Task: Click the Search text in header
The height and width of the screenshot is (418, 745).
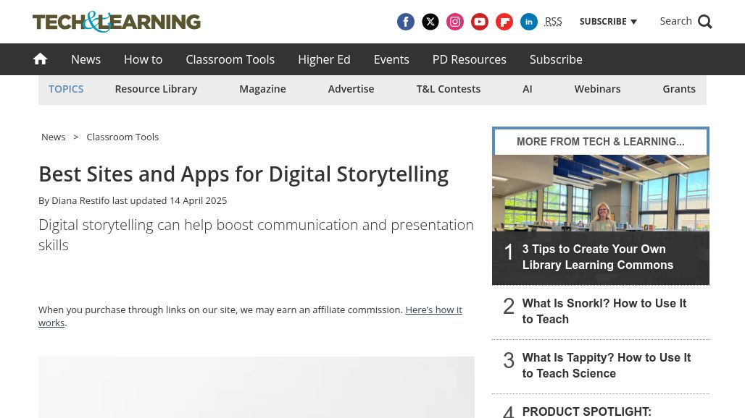Action: coord(675,21)
